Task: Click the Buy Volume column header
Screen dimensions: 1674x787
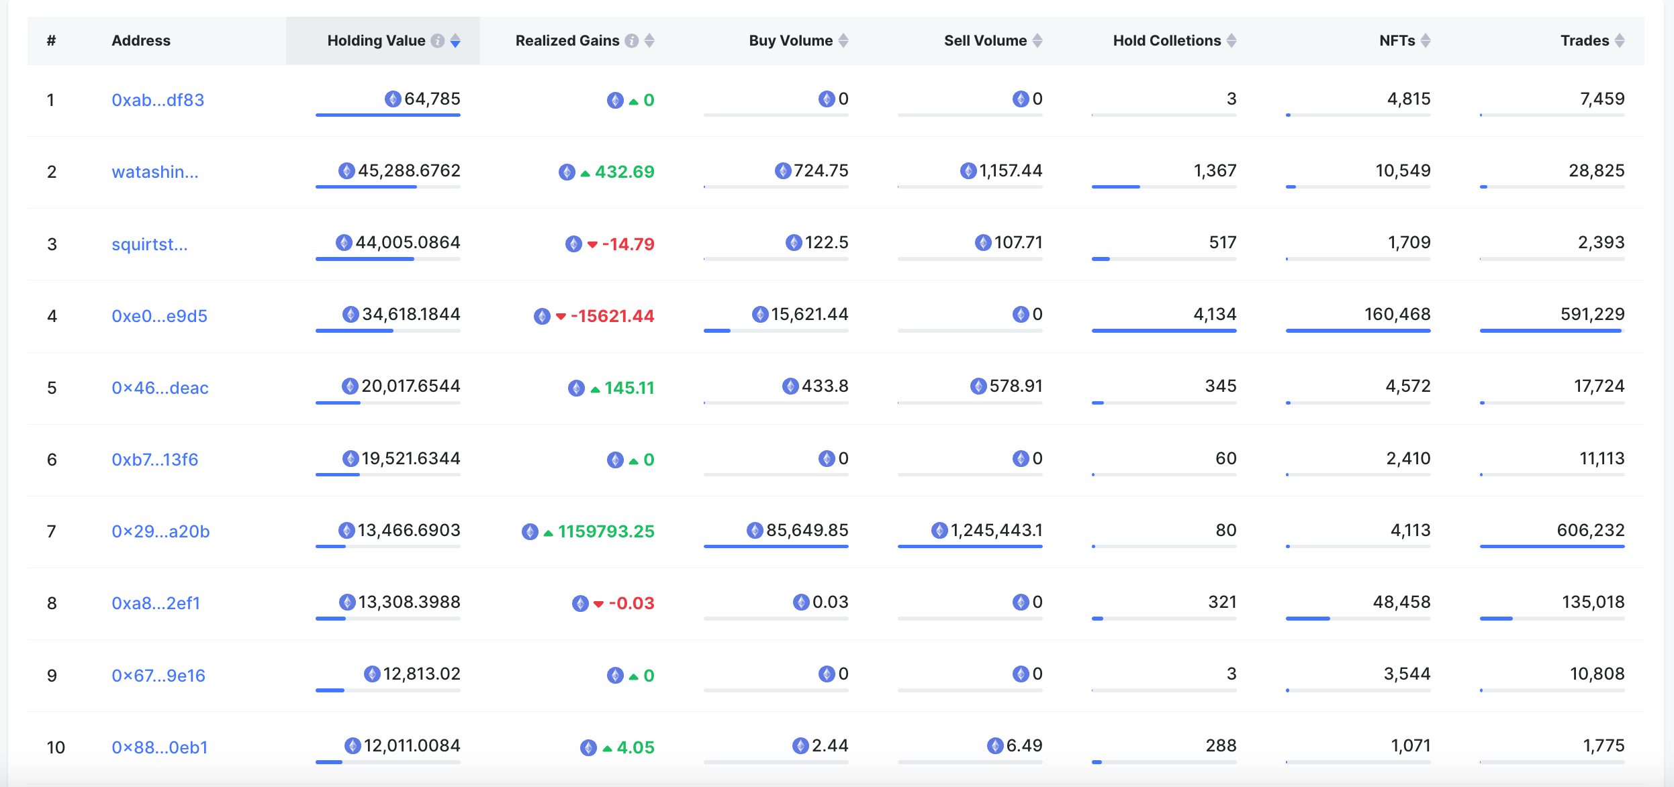Action: (x=771, y=41)
